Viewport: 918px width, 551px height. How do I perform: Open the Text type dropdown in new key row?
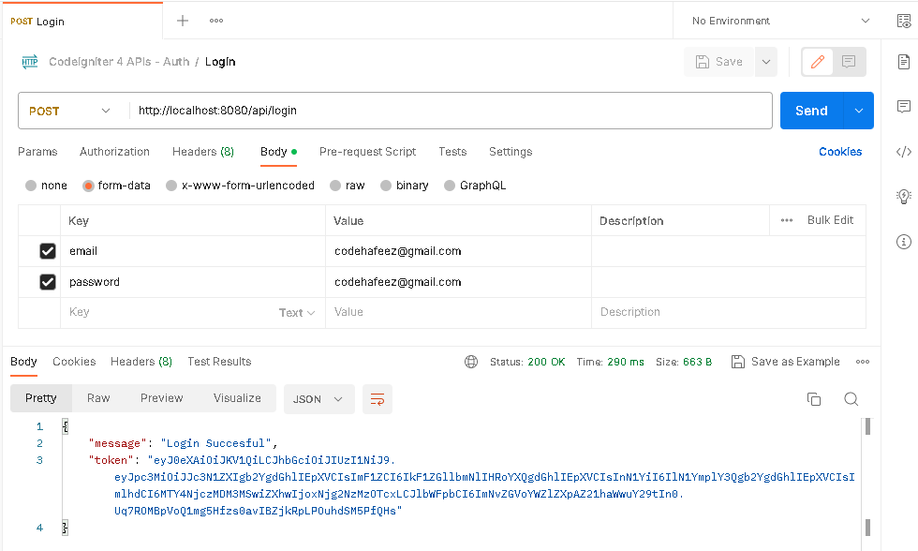297,313
